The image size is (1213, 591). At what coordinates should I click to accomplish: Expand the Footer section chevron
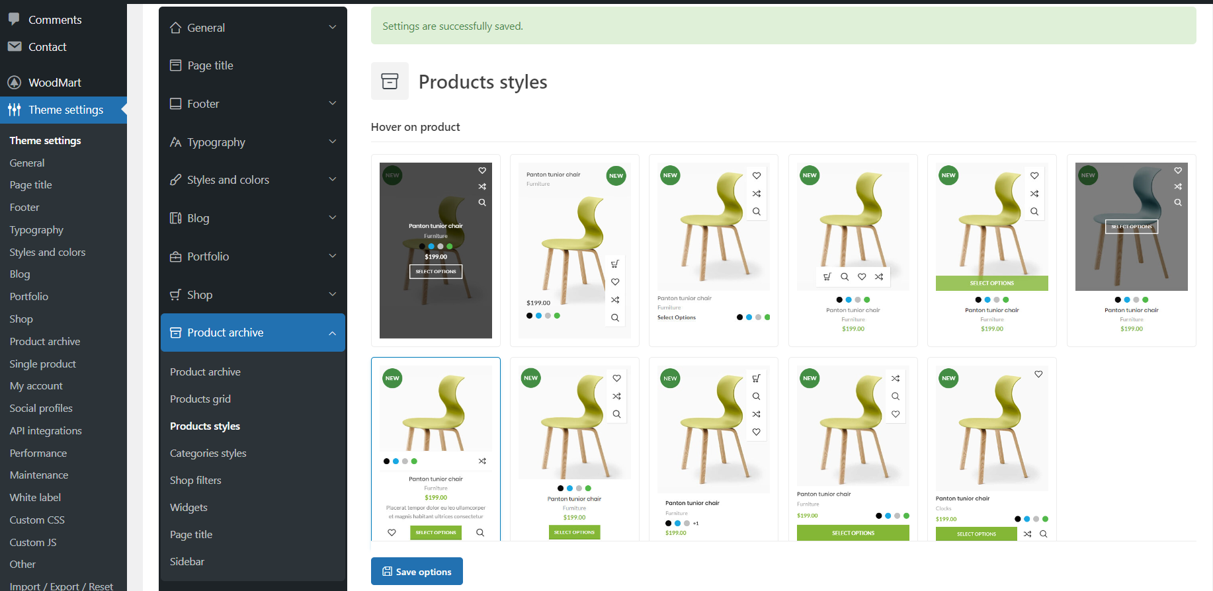(x=333, y=103)
